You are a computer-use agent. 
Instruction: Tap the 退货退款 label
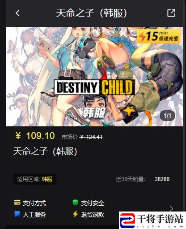point(93,215)
